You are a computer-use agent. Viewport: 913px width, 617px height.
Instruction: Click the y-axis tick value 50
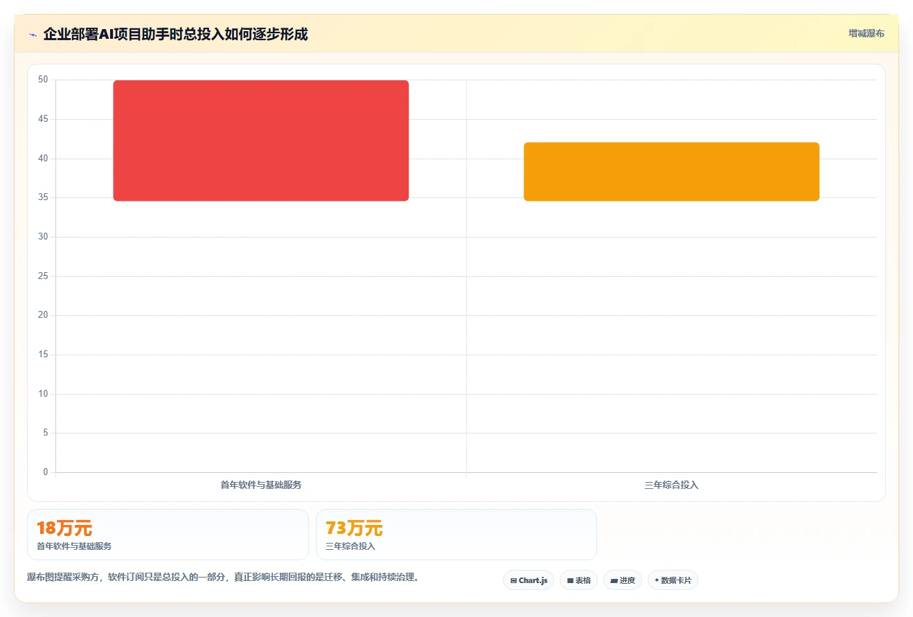pos(43,80)
